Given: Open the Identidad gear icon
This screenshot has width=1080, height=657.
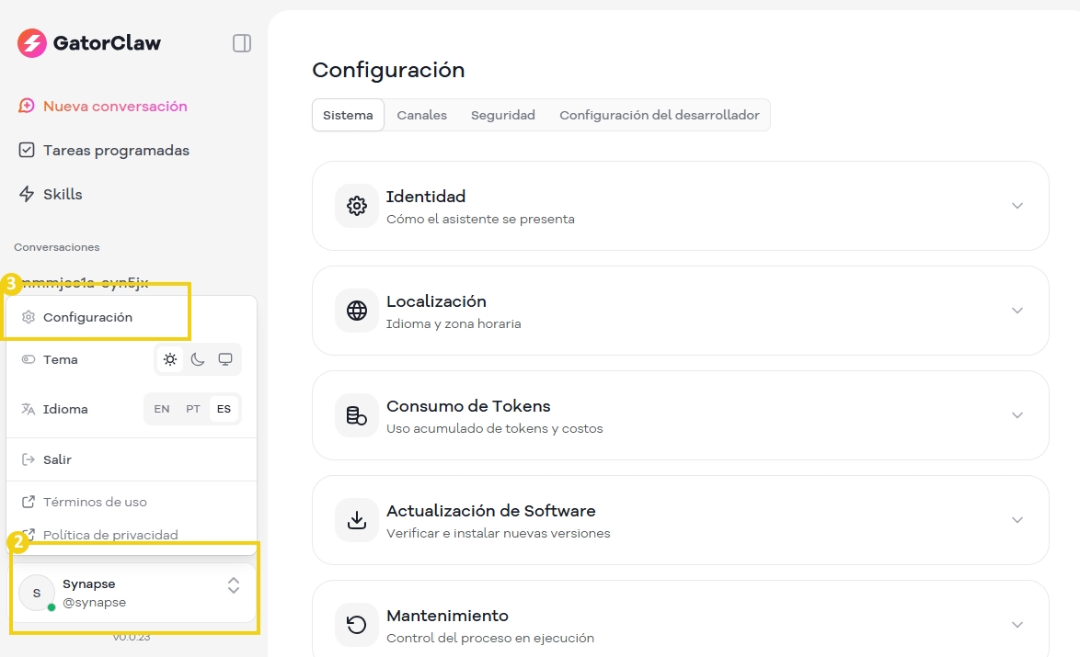Looking at the screenshot, I should click(356, 206).
